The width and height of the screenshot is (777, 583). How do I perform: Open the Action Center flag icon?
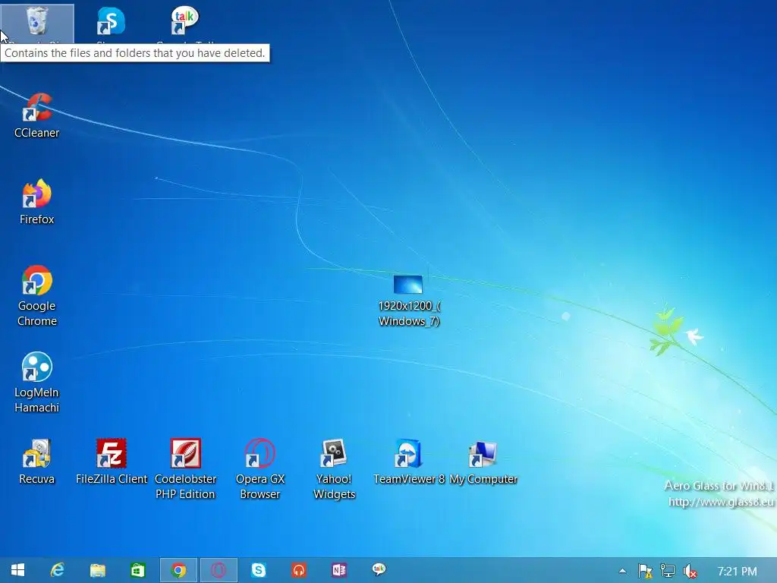(645, 571)
